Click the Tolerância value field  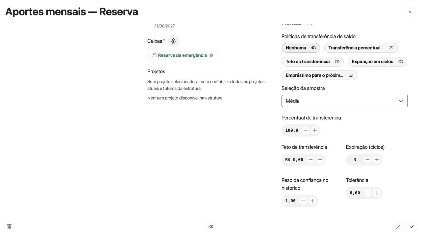point(355,193)
